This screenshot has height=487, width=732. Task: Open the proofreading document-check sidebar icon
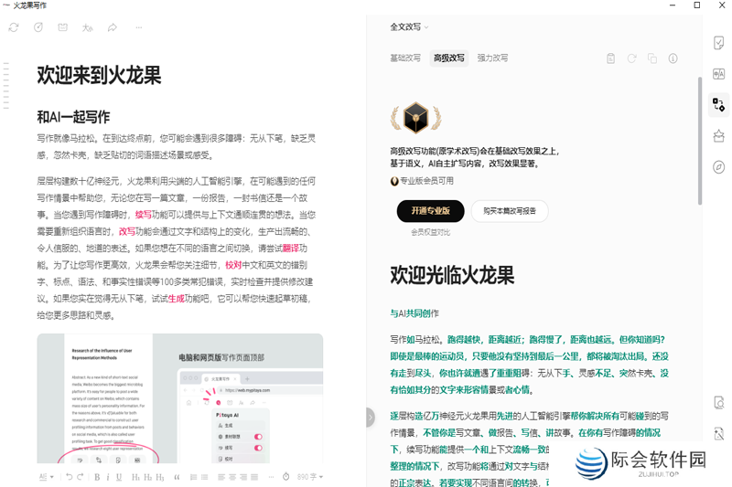pos(718,43)
